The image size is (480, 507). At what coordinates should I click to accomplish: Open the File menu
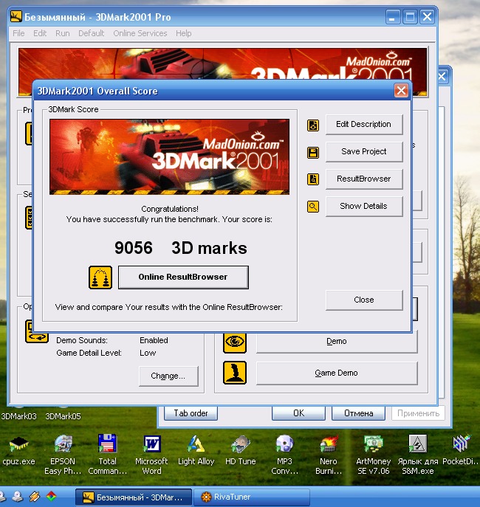point(18,33)
